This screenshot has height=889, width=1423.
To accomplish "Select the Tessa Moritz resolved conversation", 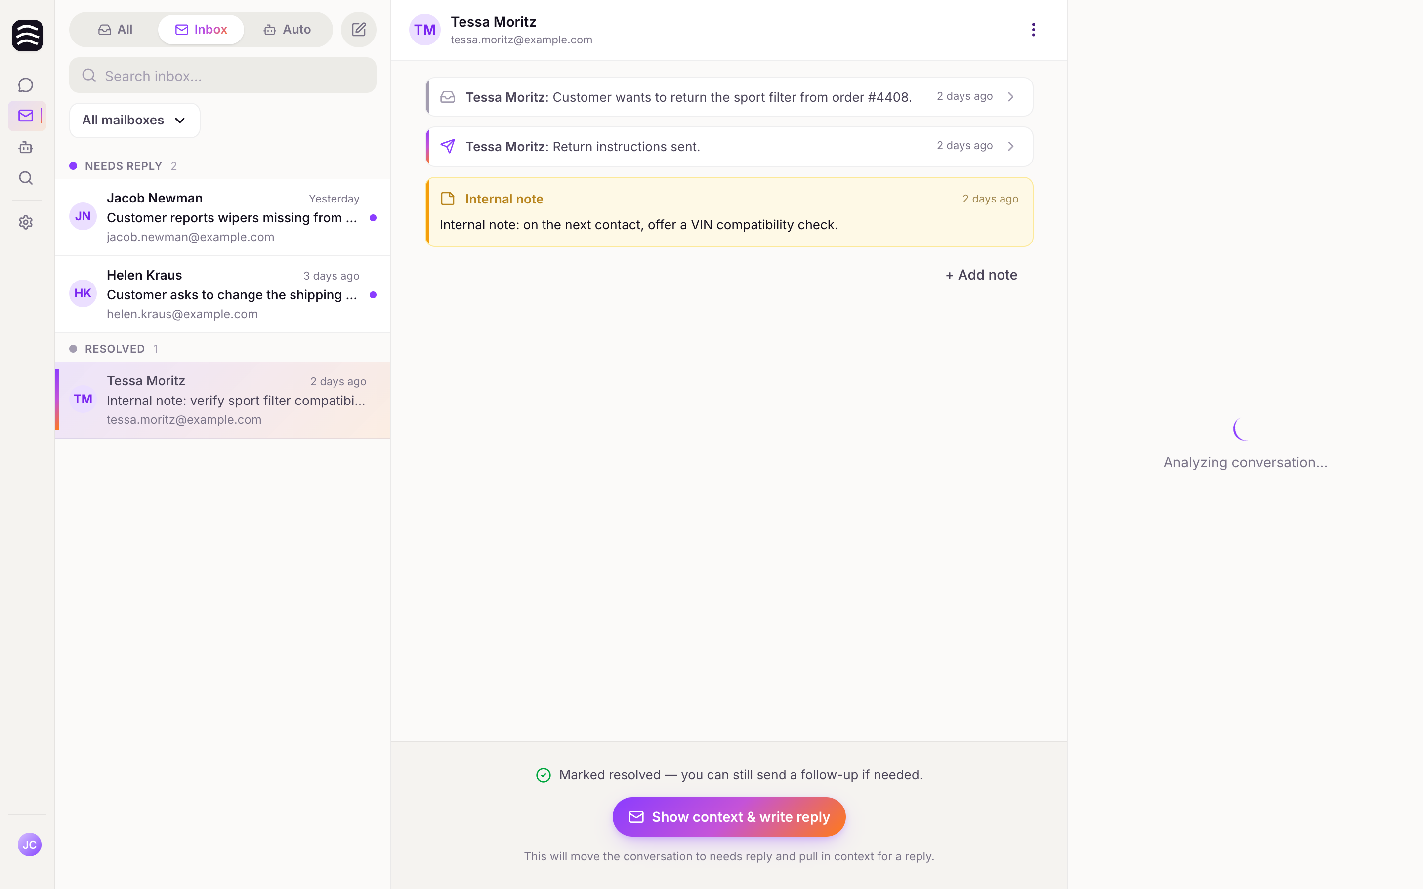I will pyautogui.click(x=223, y=400).
